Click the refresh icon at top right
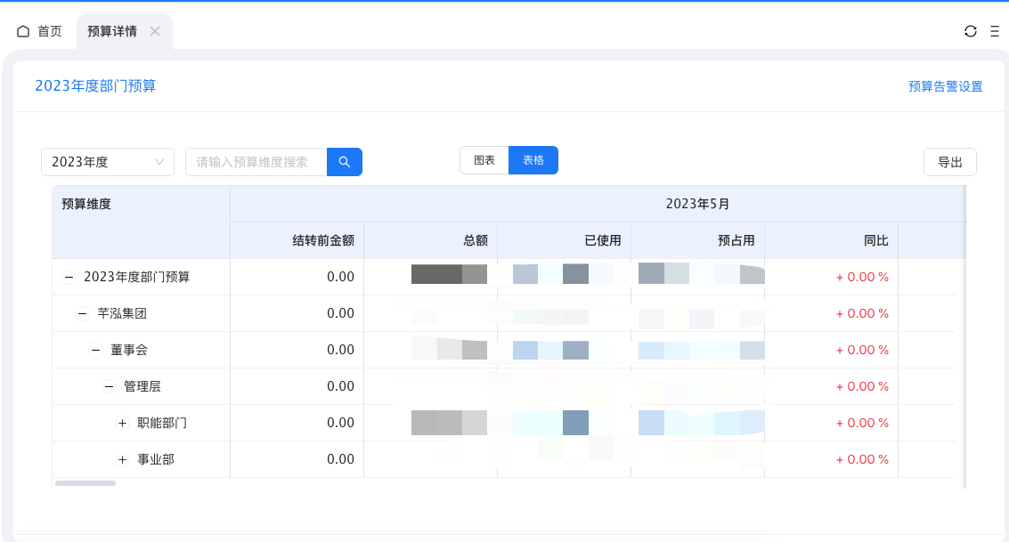Screen dimensions: 1009x542 (x=971, y=31)
